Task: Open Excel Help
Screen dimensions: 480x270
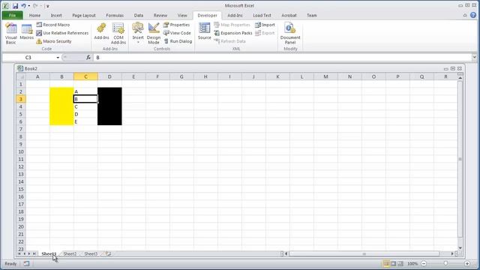Action: coord(473,15)
